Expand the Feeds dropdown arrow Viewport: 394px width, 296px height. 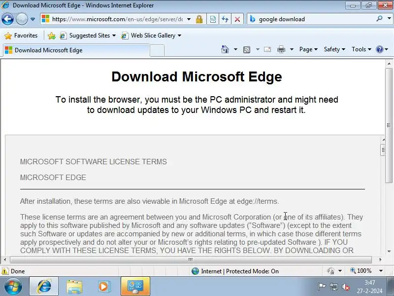click(x=258, y=49)
